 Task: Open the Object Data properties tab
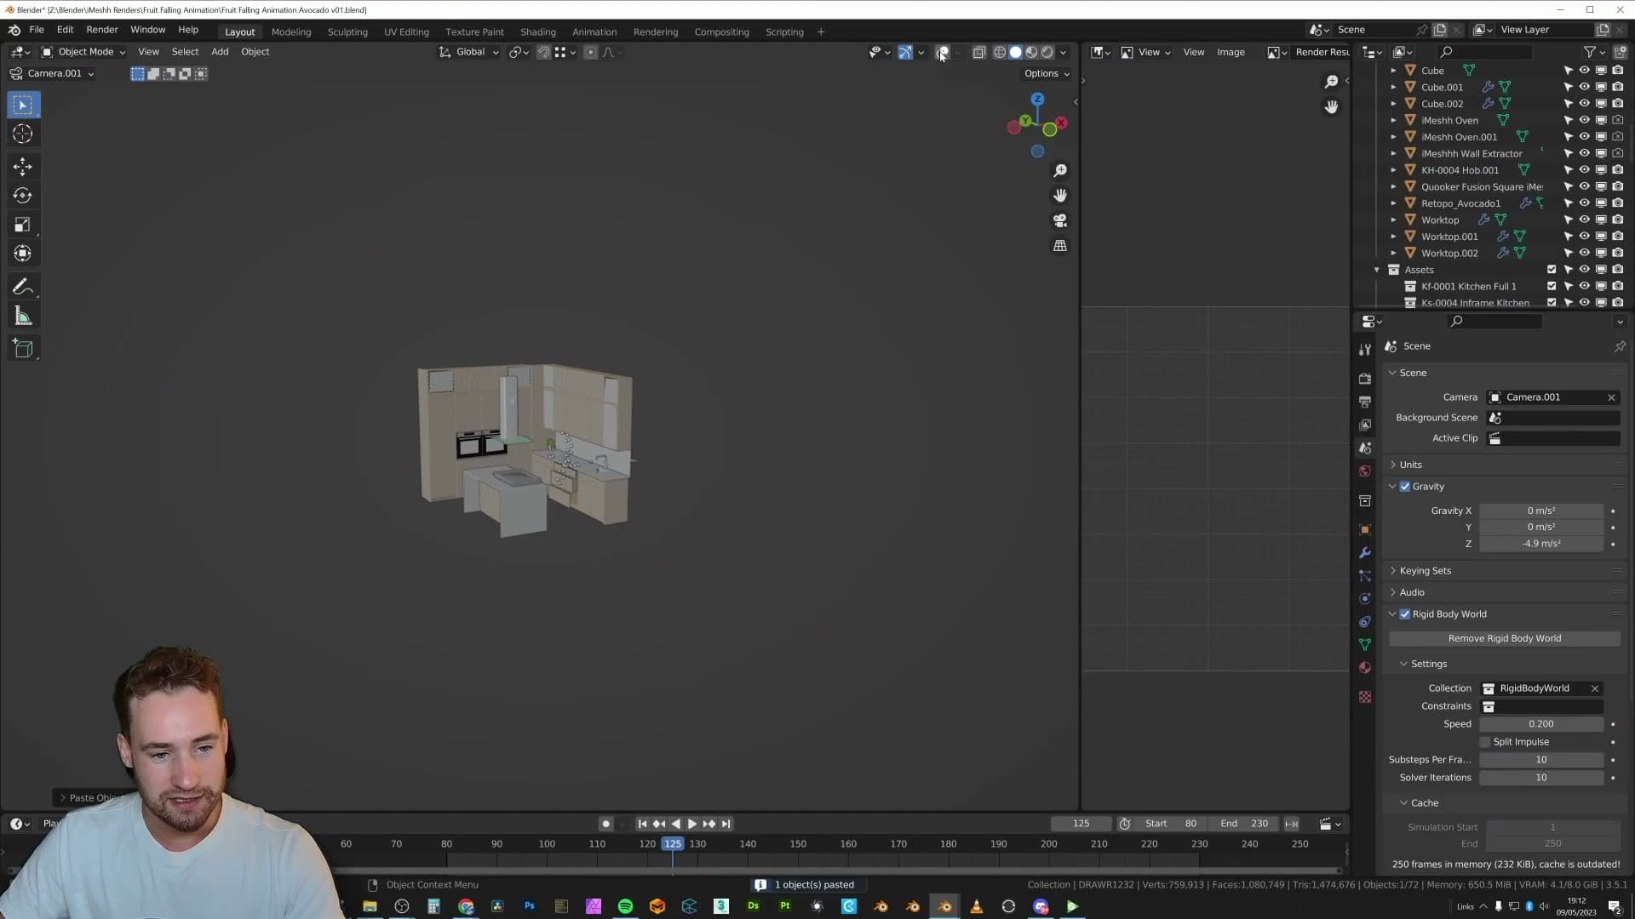coord(1365,644)
